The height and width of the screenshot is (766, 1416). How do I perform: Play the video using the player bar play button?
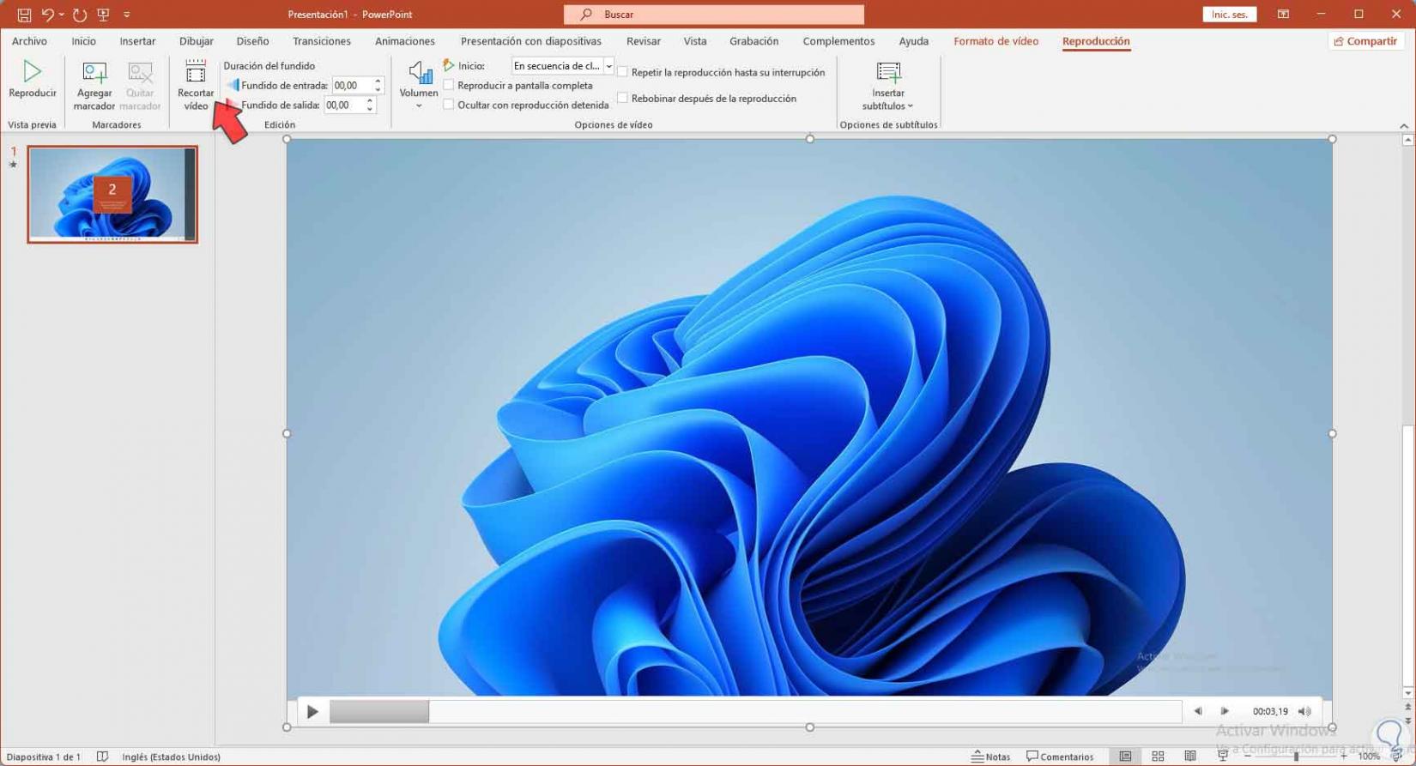tap(312, 711)
